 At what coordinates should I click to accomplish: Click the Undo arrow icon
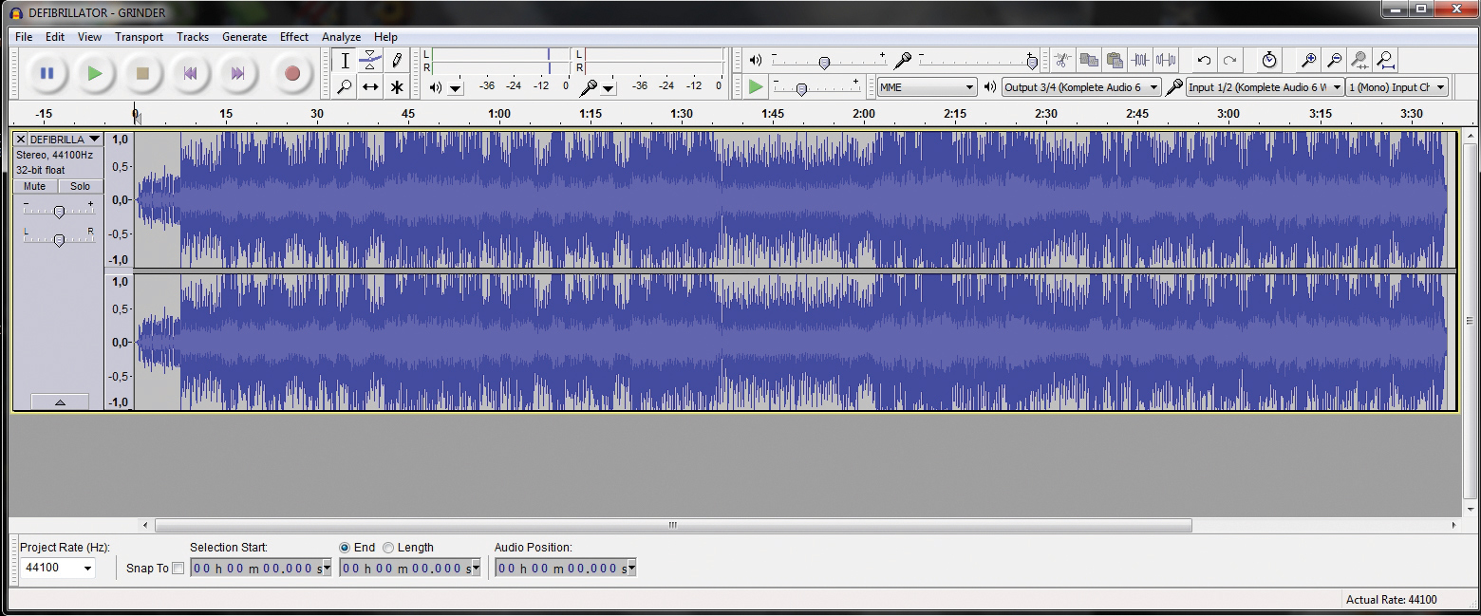coord(1204,61)
